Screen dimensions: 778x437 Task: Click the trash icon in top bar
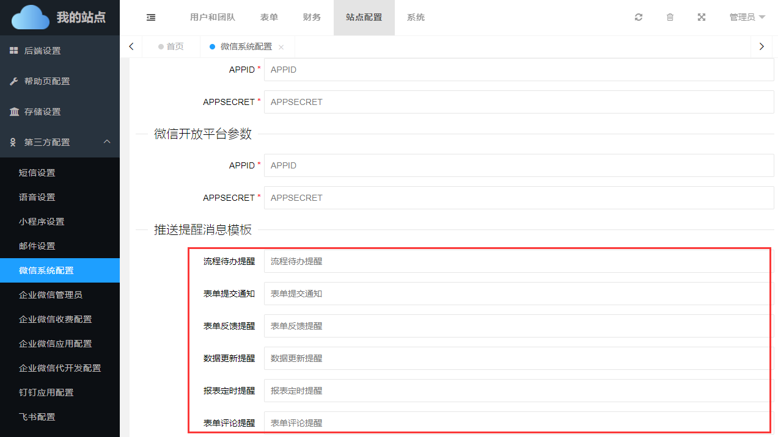coord(670,18)
